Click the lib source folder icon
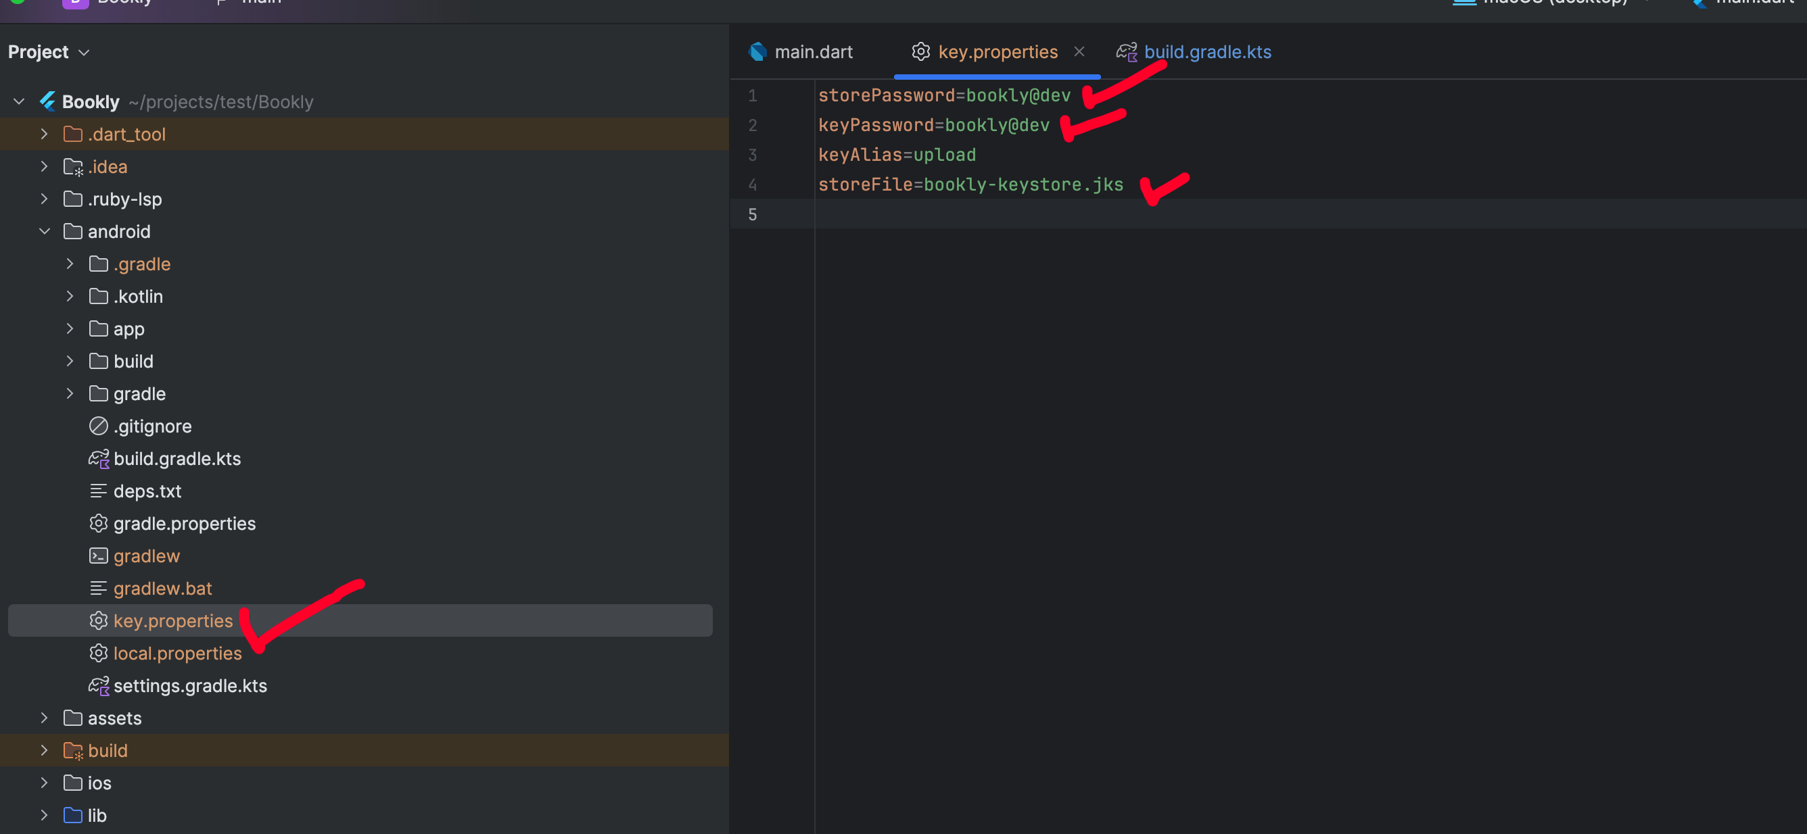The width and height of the screenshot is (1807, 834). coord(73,815)
